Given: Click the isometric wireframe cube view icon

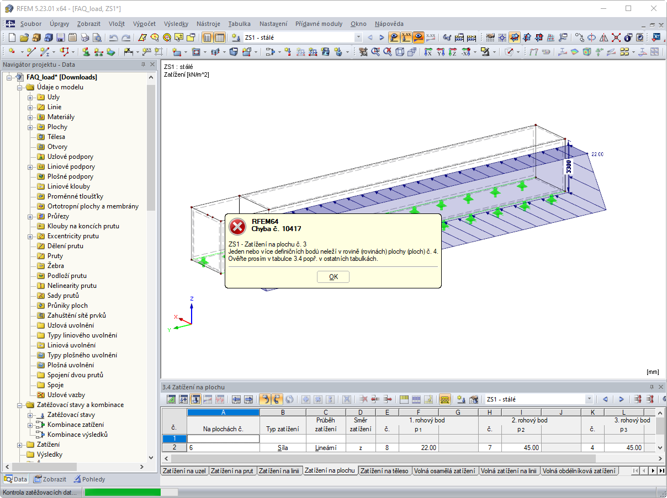Looking at the screenshot, I should (x=400, y=51).
